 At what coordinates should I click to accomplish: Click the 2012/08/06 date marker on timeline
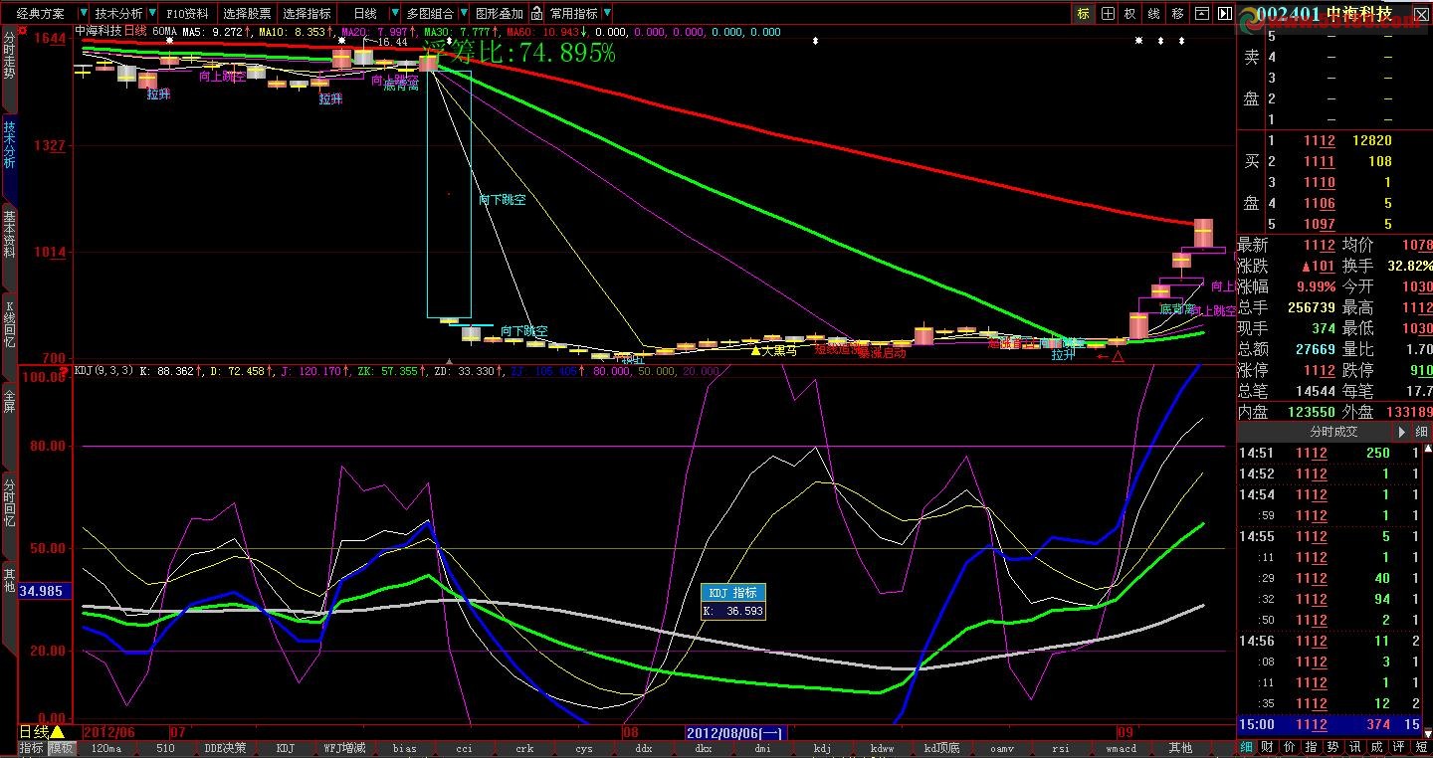[736, 733]
